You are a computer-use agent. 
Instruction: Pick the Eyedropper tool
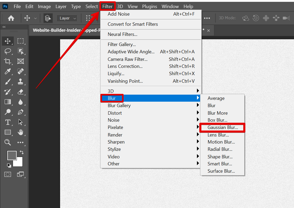[x=8, y=71]
